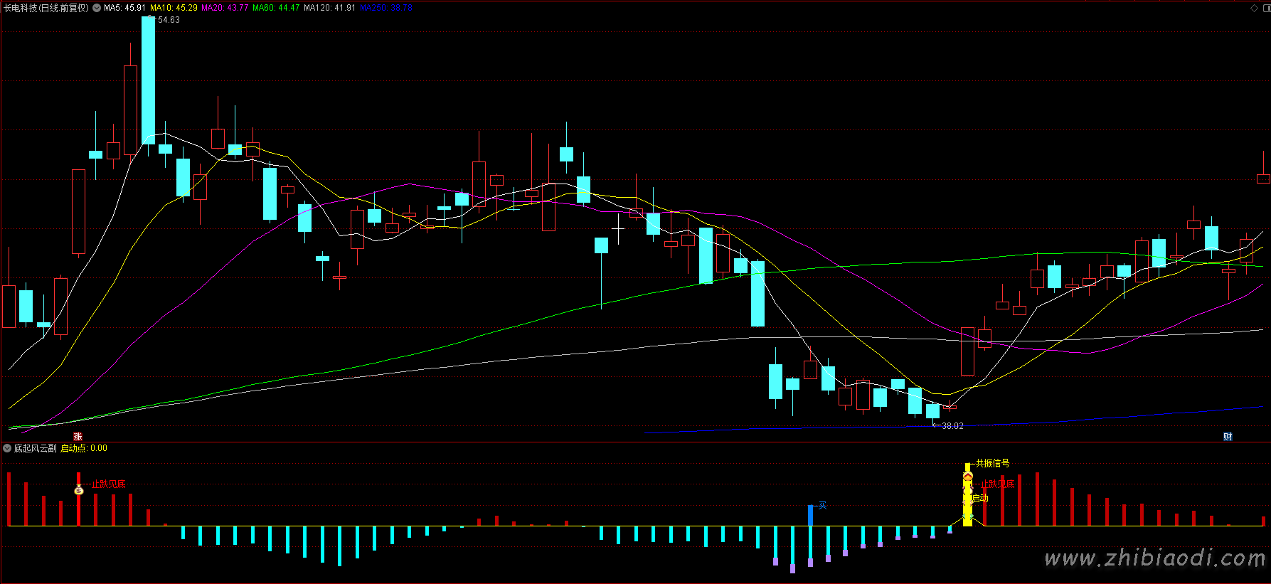
Task: Expand the 底起风云副 indicator dropdown
Action: (7, 448)
